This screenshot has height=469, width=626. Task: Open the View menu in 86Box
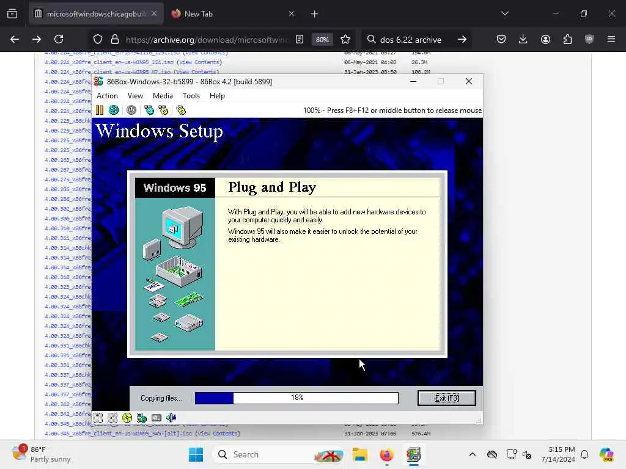(x=135, y=96)
